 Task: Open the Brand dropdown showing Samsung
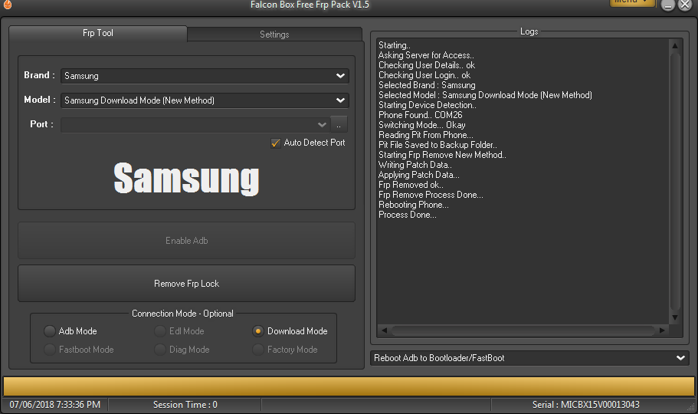[205, 76]
